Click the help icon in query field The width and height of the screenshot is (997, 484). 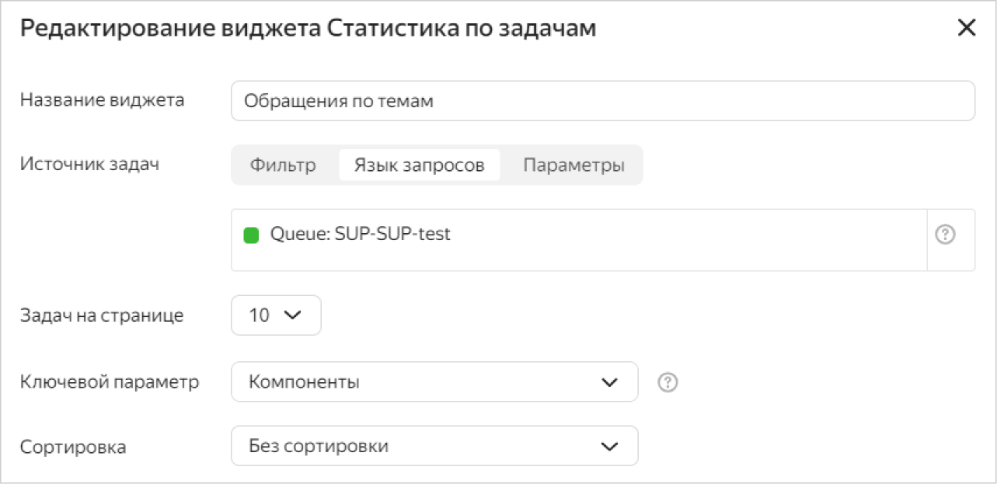(x=945, y=235)
